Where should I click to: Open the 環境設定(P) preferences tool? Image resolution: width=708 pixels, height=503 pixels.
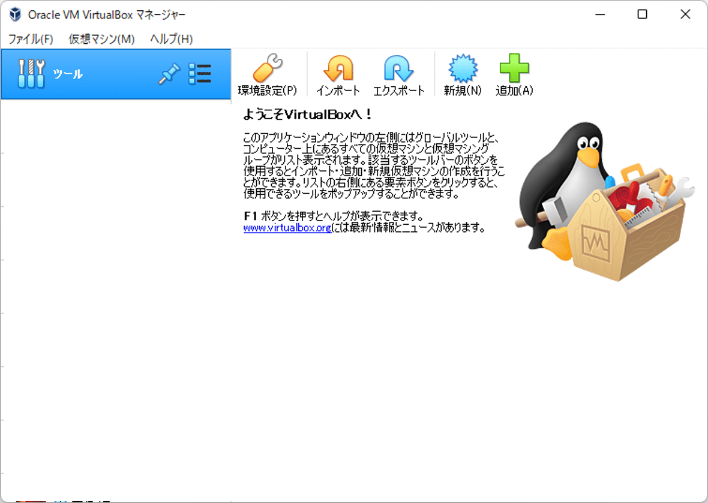268,74
